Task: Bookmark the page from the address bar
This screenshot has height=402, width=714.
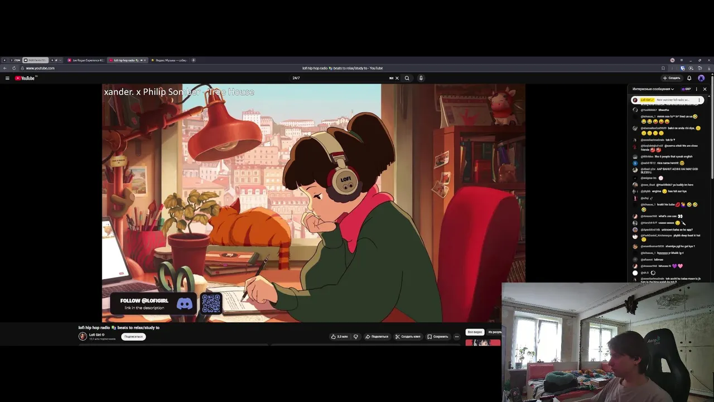Action: point(663,68)
